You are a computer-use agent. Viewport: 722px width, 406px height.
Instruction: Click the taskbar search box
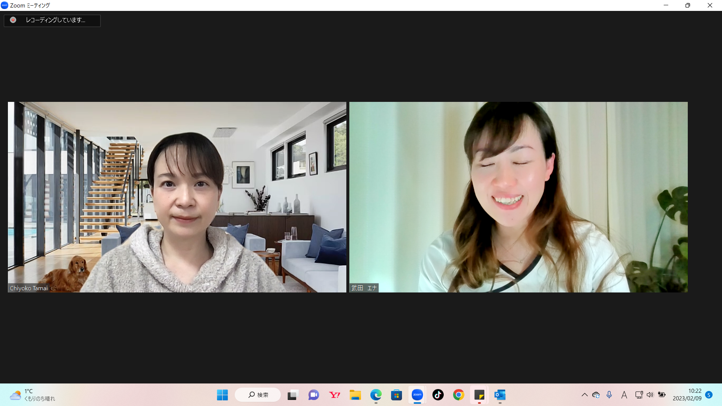(x=258, y=395)
